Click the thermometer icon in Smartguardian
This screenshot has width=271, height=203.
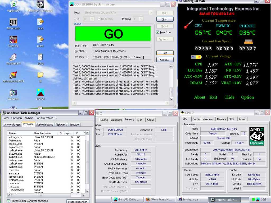point(188,24)
